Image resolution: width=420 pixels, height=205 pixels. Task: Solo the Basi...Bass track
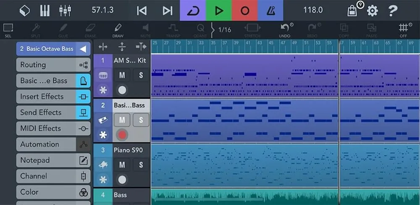[141, 120]
